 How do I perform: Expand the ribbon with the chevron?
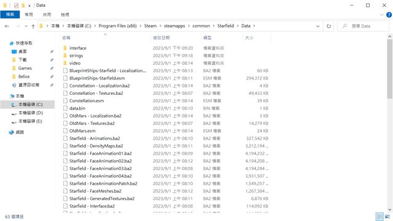[x=382, y=15]
